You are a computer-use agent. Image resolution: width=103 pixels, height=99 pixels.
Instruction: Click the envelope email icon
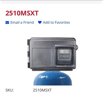pyautogui.click(x=7, y=23)
